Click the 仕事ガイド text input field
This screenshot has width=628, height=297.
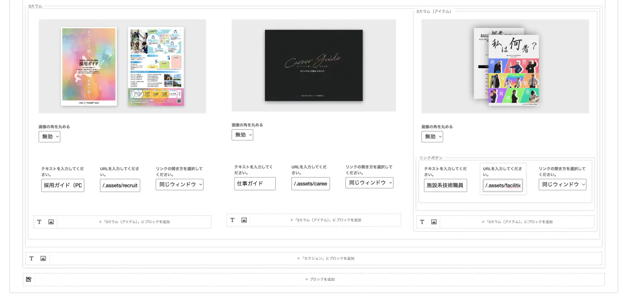255,183
